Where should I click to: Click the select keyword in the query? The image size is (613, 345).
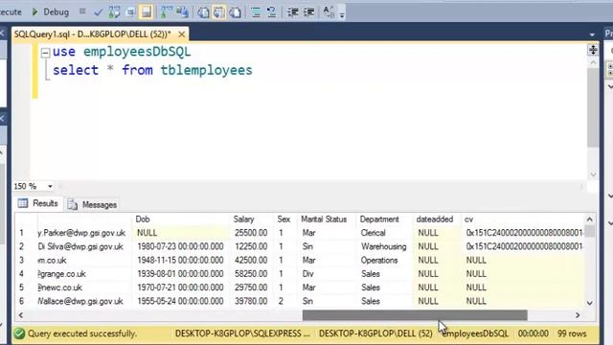pos(76,70)
